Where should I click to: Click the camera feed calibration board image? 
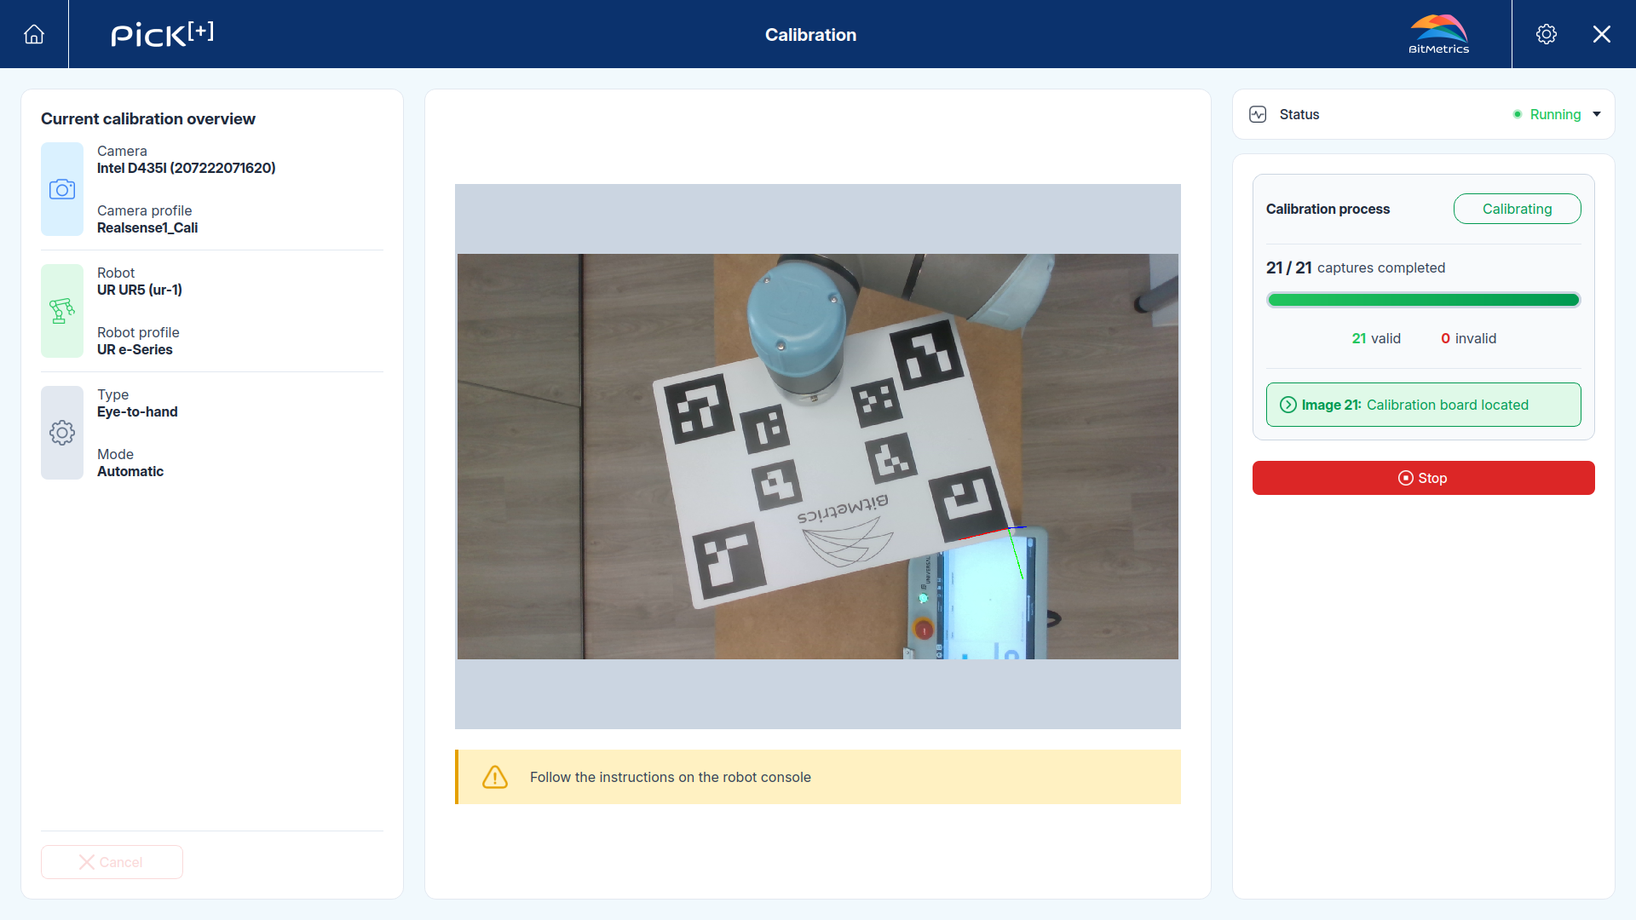pos(818,457)
